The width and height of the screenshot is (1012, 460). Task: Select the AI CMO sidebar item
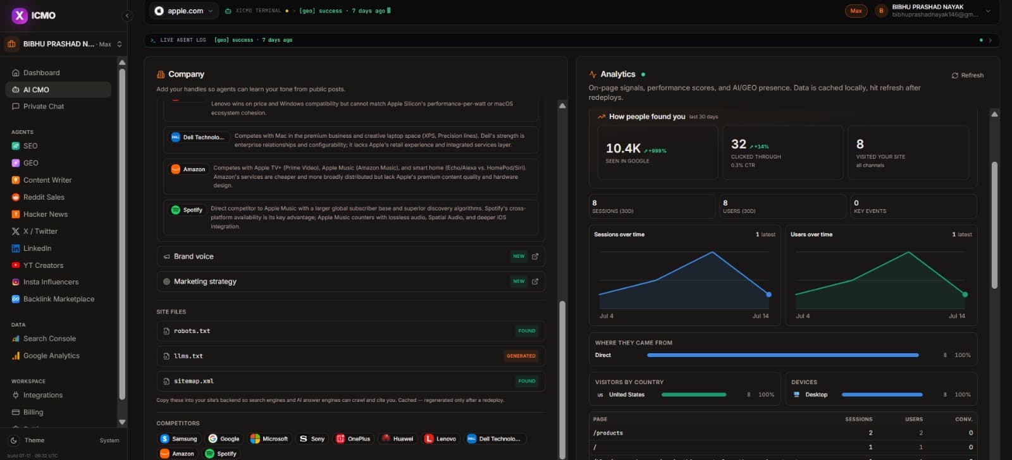(58, 90)
